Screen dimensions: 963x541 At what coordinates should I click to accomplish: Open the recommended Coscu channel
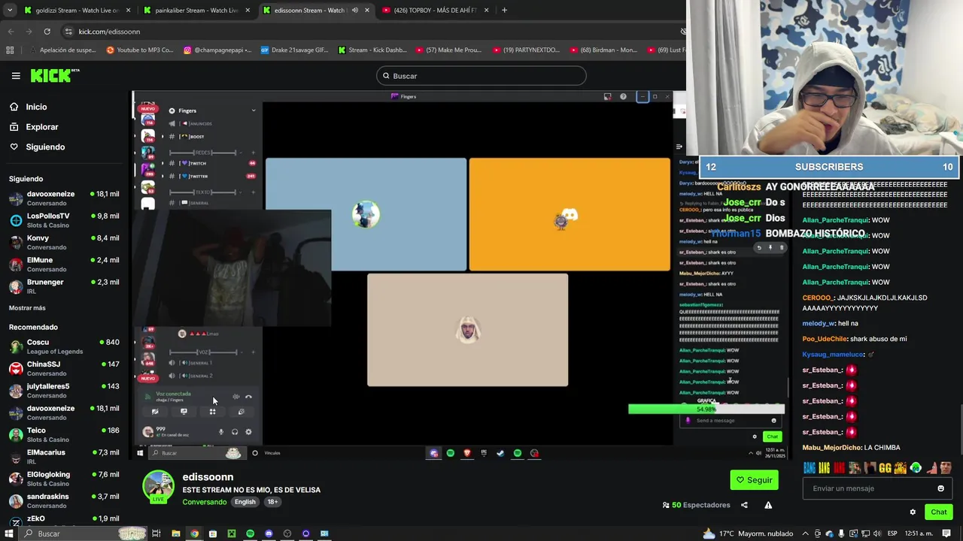(64, 346)
